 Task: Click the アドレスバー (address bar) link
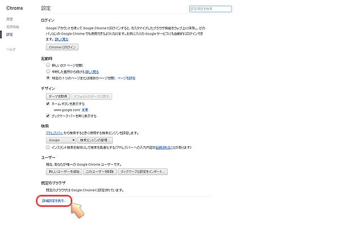(54, 133)
